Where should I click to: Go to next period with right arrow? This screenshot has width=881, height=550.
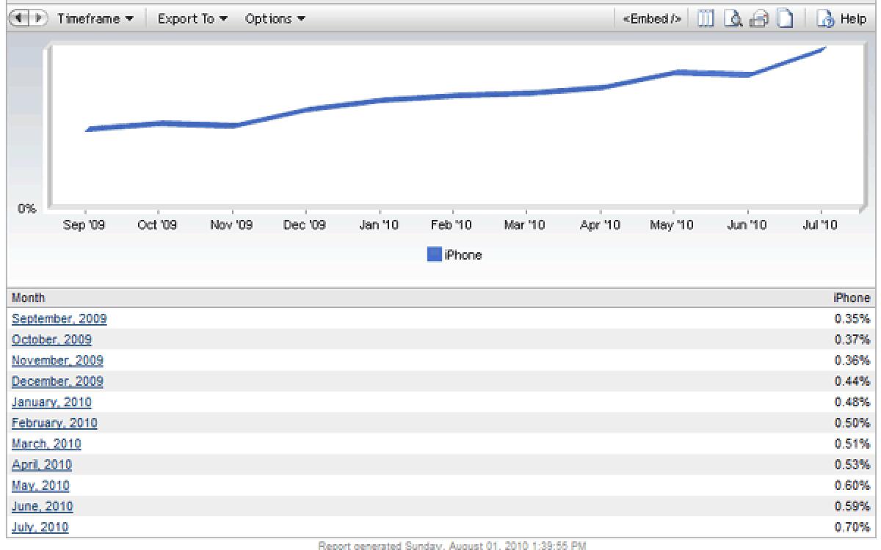coord(37,18)
